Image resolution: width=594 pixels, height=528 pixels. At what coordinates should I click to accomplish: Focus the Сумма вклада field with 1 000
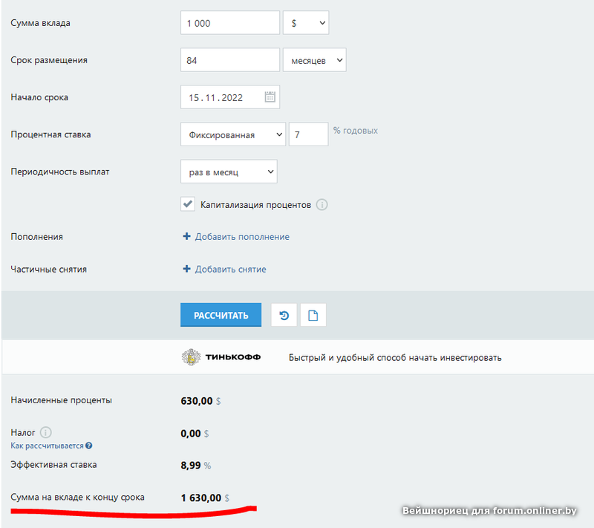pyautogui.click(x=230, y=23)
